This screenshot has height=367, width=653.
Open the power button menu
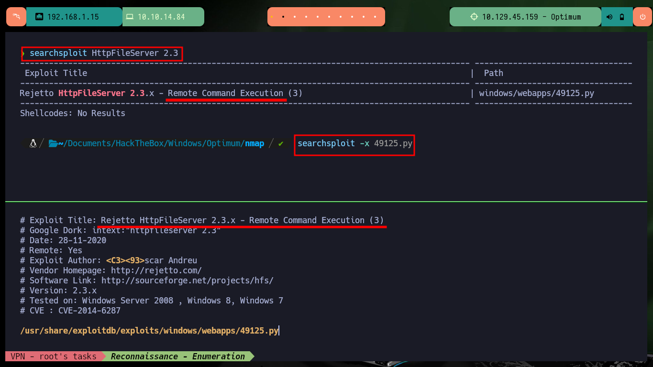(x=642, y=17)
